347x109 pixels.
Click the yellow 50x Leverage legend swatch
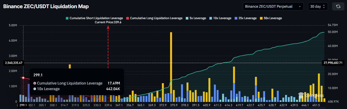click(262, 18)
